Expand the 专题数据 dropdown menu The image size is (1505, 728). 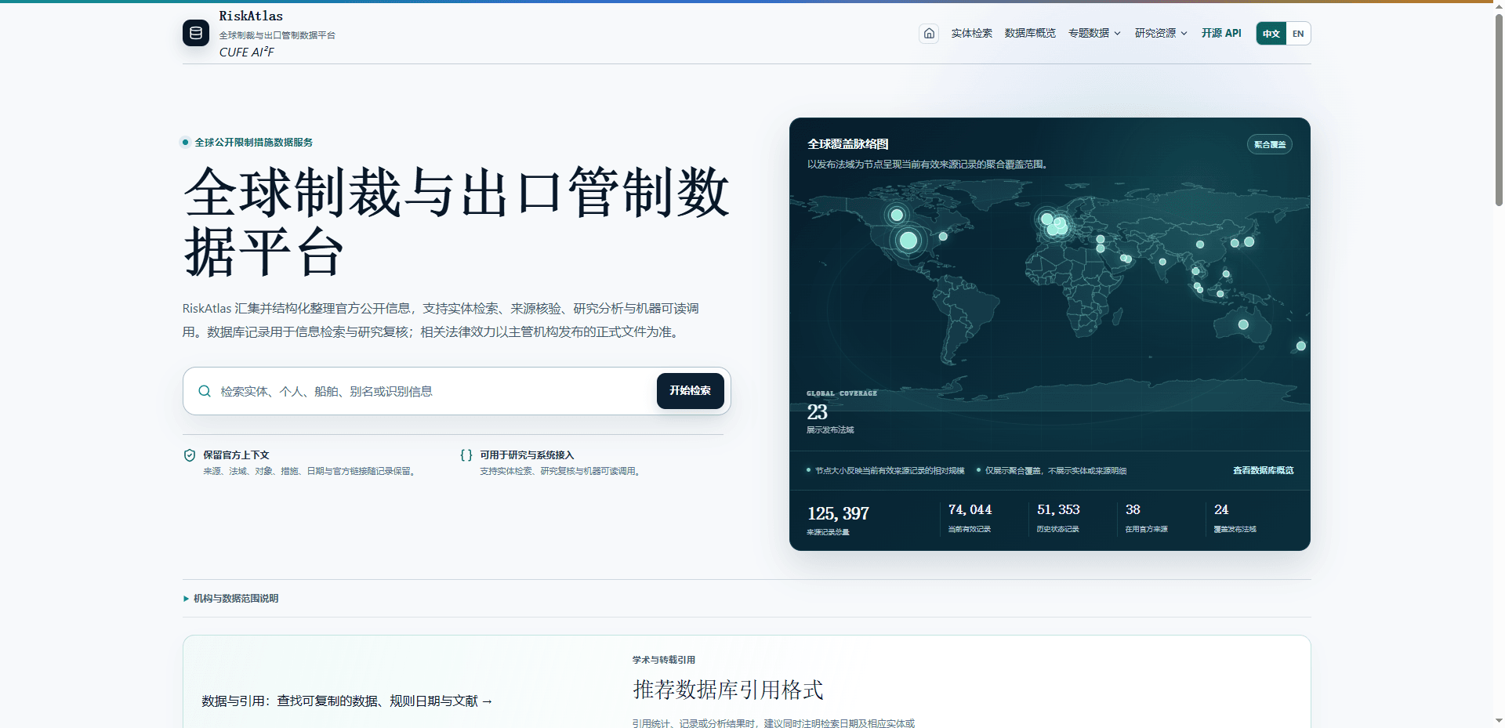tap(1094, 33)
